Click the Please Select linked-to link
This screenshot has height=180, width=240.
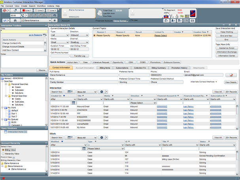[161, 36]
